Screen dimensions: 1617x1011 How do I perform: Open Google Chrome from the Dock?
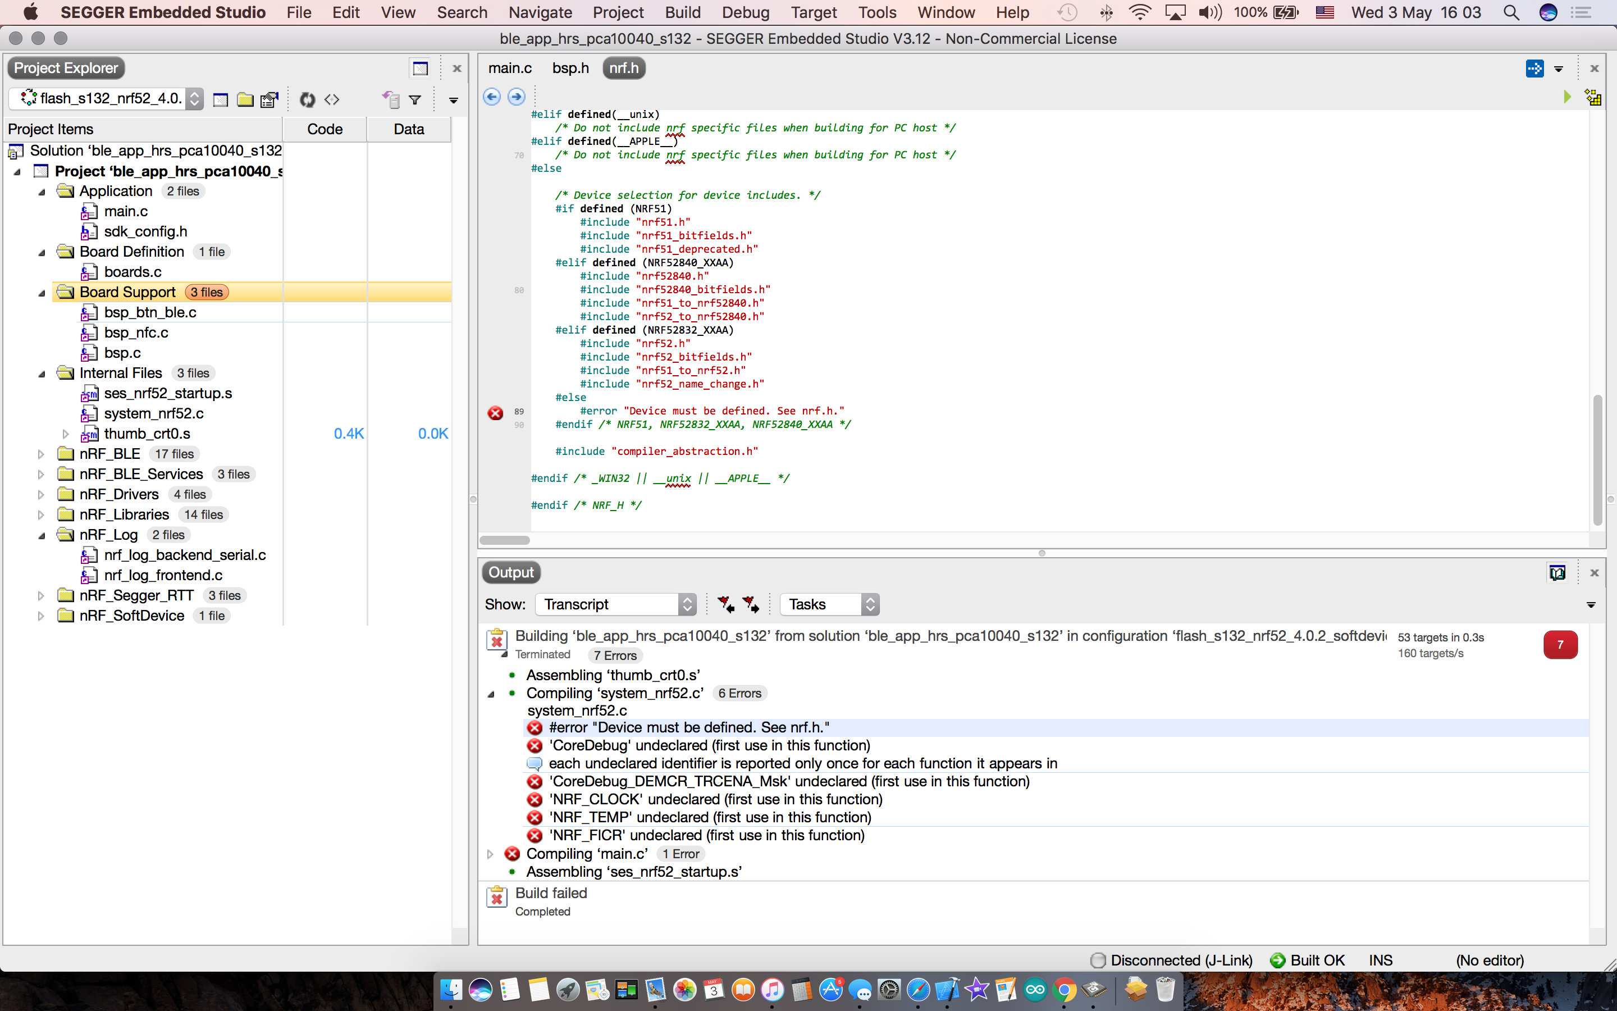[1065, 990]
